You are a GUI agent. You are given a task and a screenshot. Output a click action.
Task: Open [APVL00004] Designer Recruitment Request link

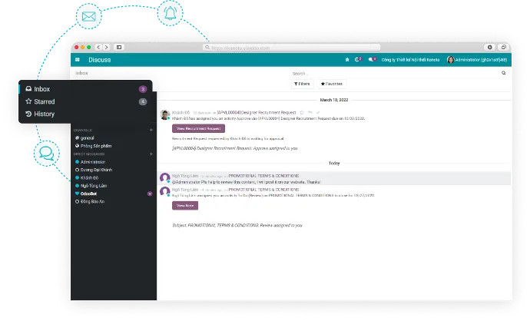click(257, 113)
